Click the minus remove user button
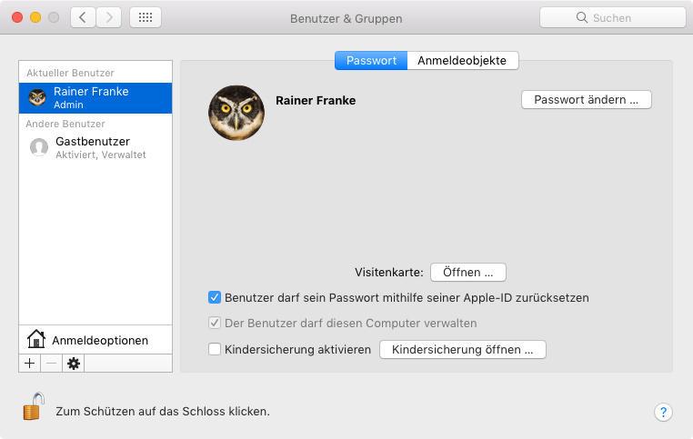The height and width of the screenshot is (439, 693). coord(51,364)
